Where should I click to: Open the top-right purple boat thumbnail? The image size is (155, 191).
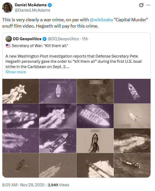pyautogui.click(x=132, y=91)
